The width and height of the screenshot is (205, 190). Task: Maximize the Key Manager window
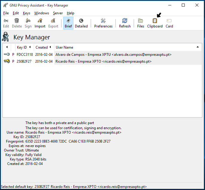pos(183,5)
